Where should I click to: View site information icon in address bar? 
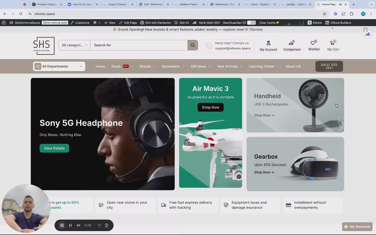tap(30, 14)
